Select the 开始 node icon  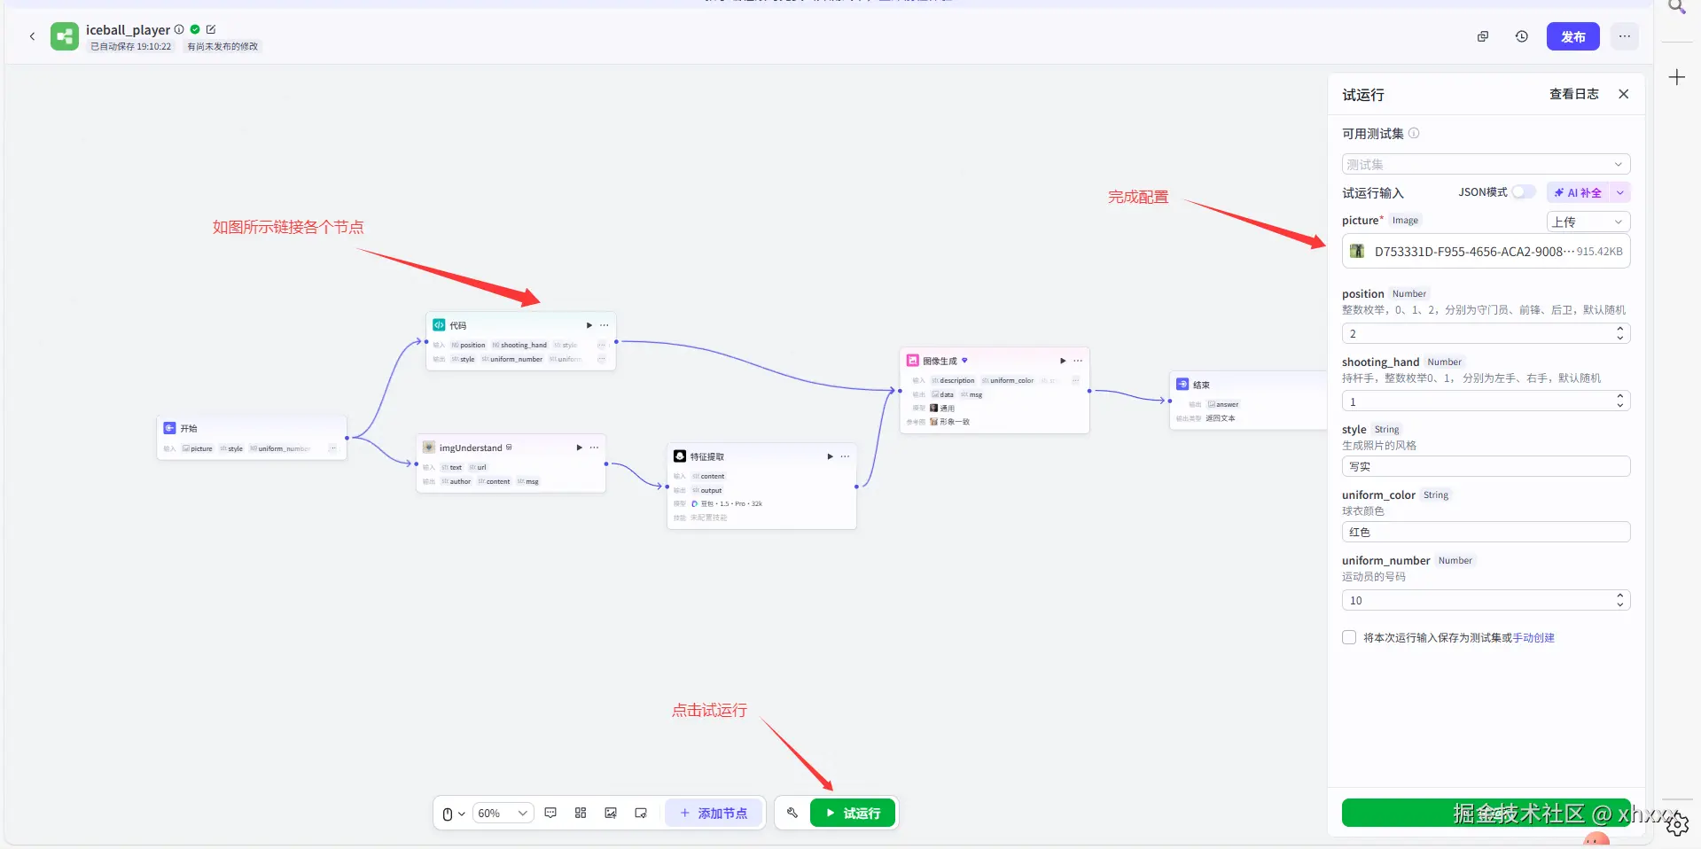click(169, 428)
